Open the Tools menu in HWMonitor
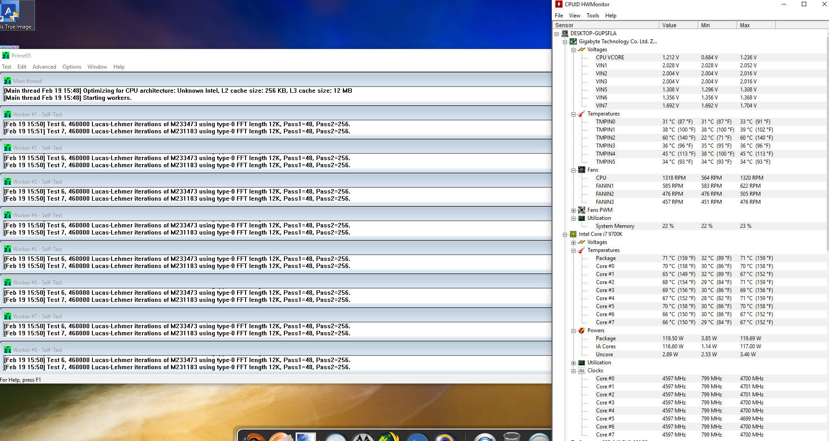 point(593,16)
